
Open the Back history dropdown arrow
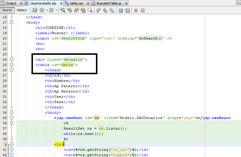pyautogui.click(x=46, y=10)
